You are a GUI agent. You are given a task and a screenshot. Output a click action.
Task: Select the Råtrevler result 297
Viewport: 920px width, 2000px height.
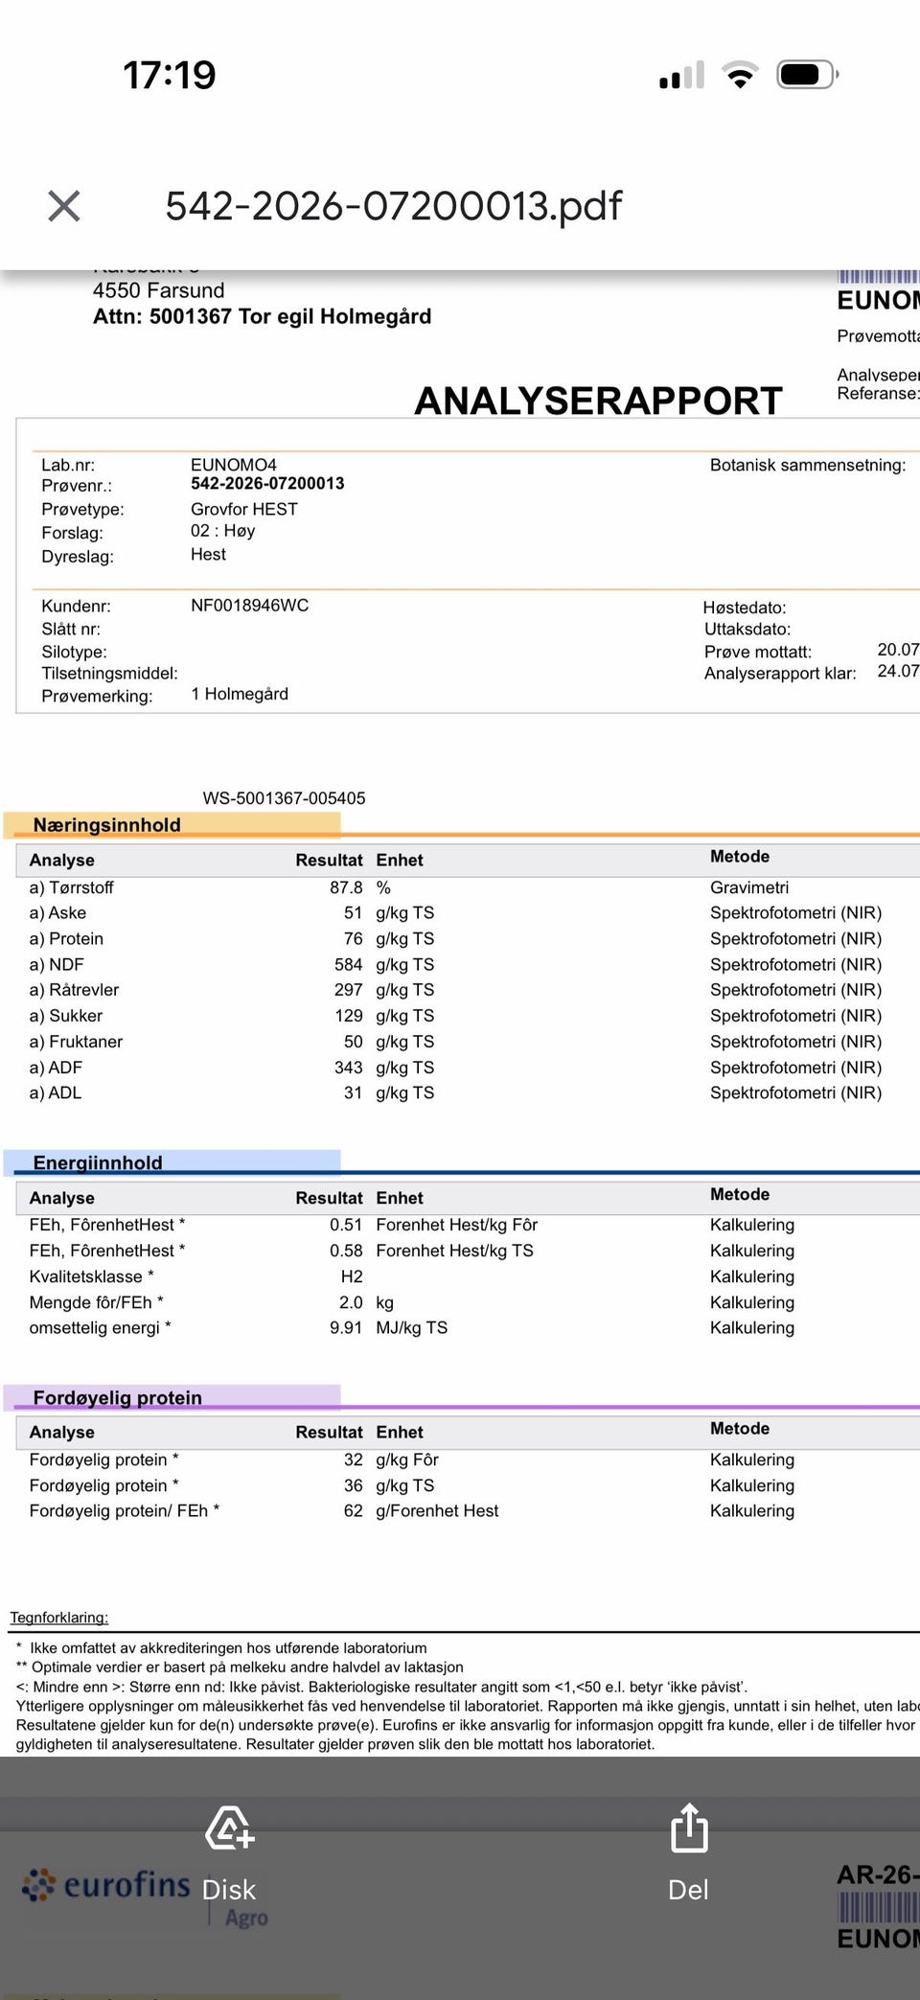tap(348, 990)
